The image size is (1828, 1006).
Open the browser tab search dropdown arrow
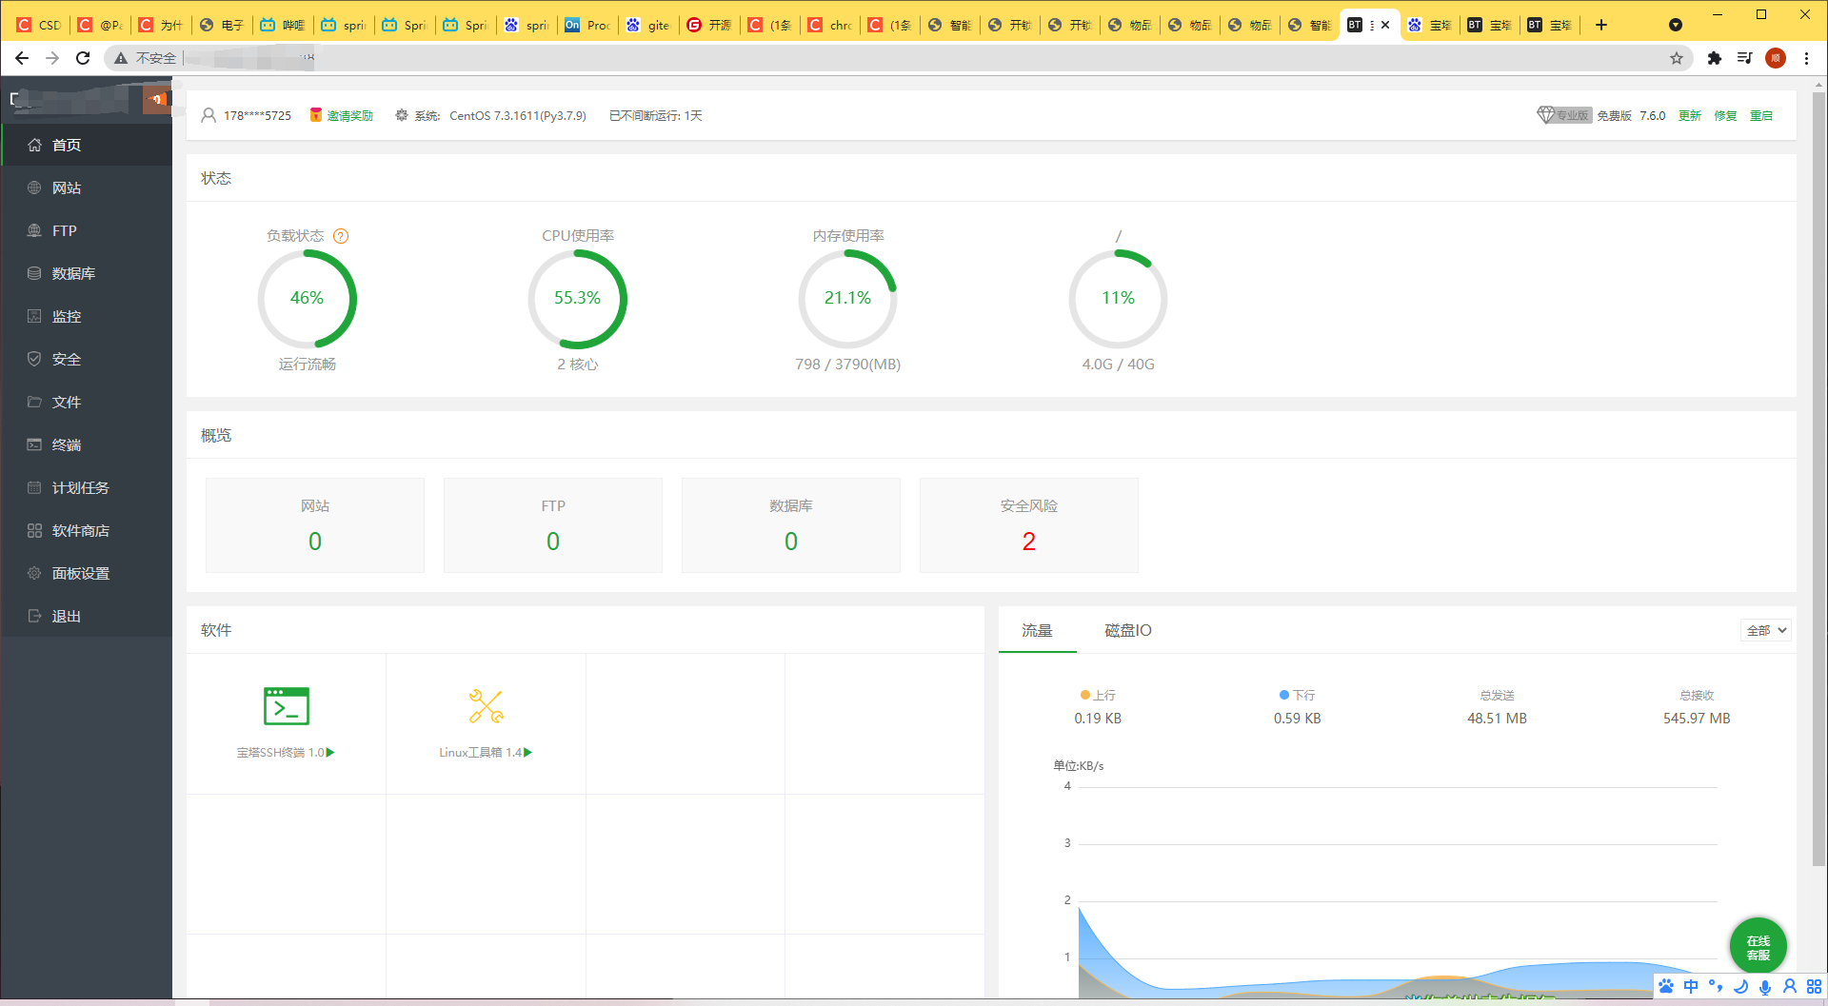click(x=1675, y=25)
